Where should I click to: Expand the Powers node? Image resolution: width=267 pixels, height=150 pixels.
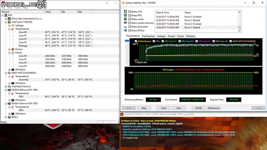click(x=9, y=49)
